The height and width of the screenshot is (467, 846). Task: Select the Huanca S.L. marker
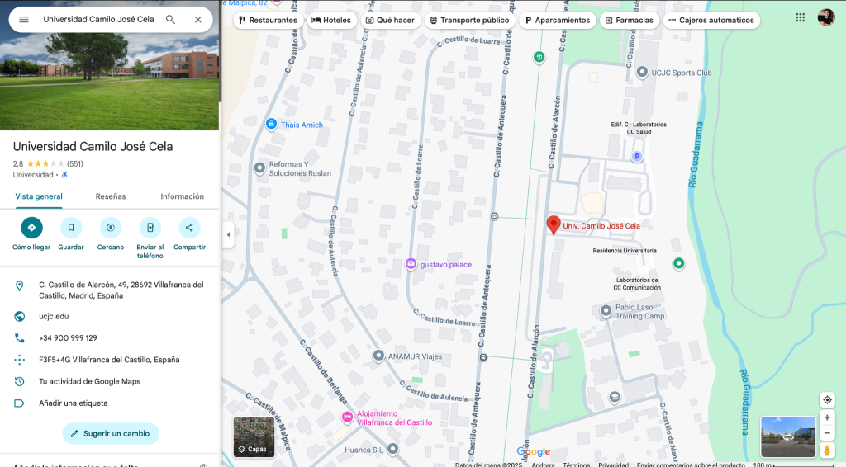(392, 449)
